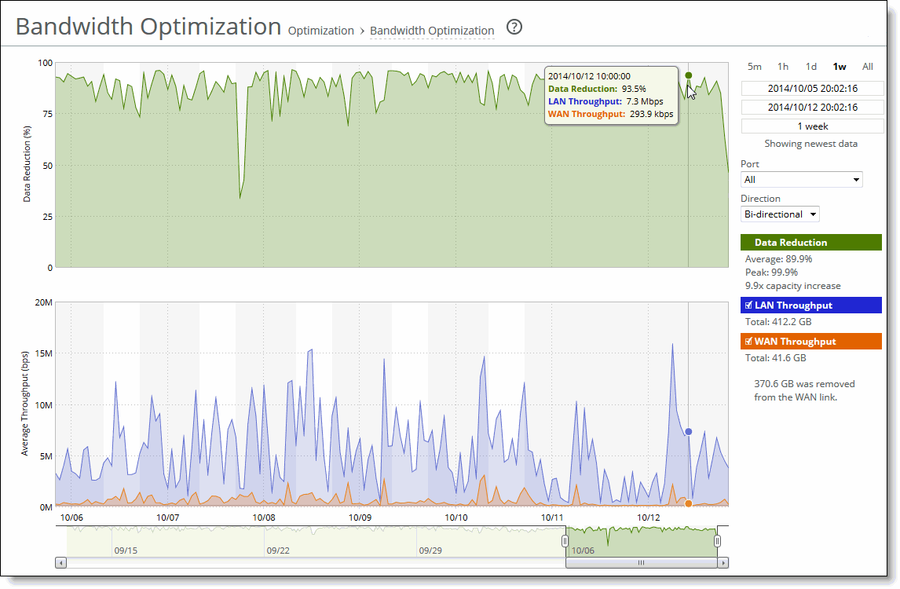This screenshot has width=900, height=589.
Task: Edit the start date field 2014/10/05
Action: tap(811, 88)
